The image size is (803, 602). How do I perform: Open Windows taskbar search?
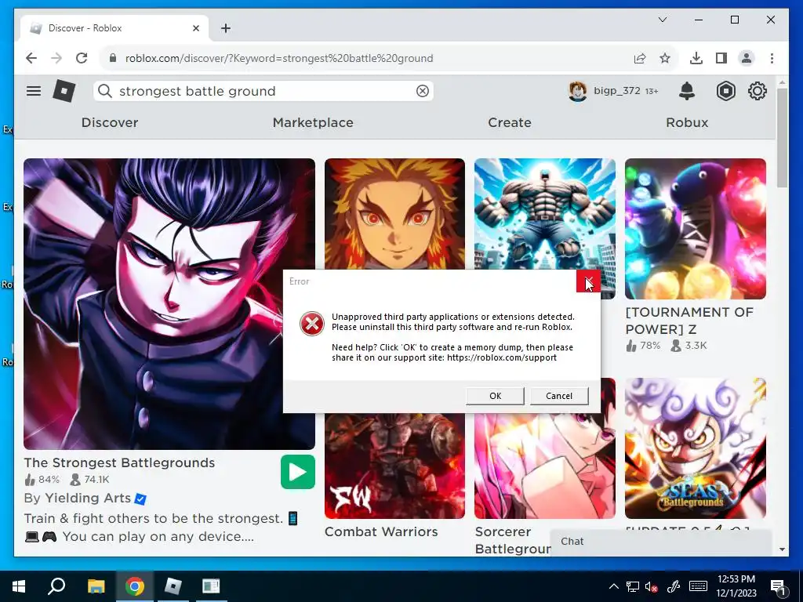(56, 586)
